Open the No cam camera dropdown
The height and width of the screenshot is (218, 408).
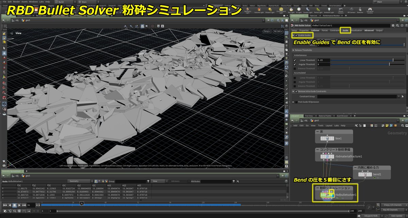tap(278, 31)
